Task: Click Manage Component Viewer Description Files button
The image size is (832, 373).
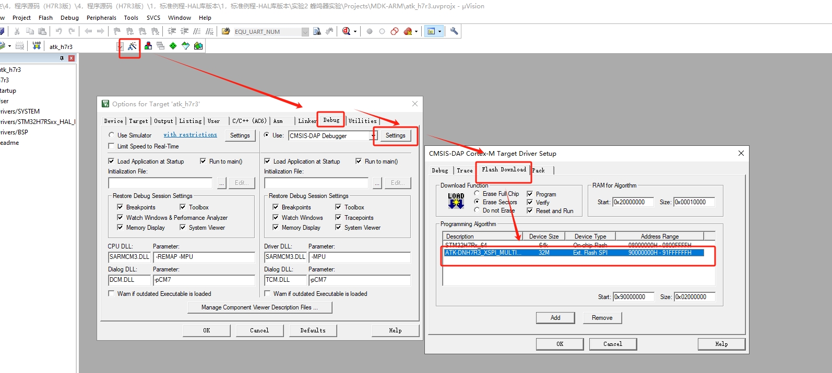Action: click(x=259, y=307)
